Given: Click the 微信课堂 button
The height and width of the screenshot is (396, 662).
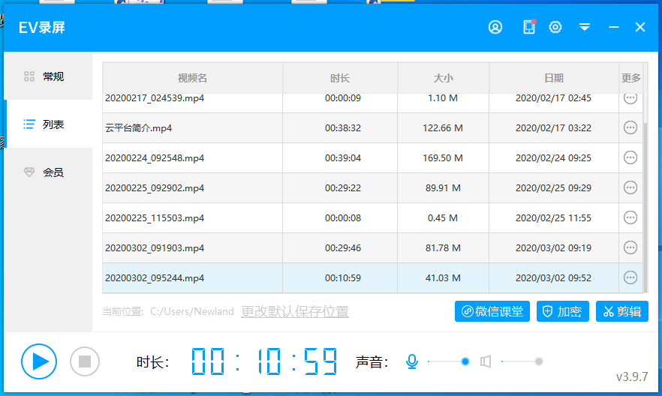Looking at the screenshot, I should [492, 312].
